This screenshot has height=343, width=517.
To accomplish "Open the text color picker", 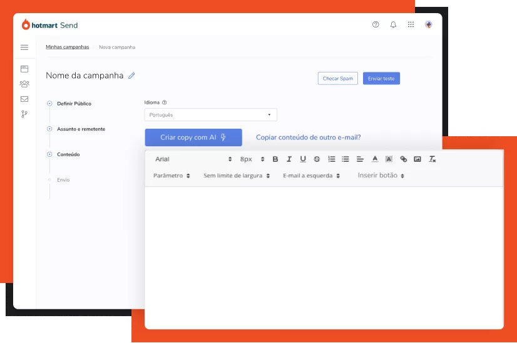I will point(375,159).
